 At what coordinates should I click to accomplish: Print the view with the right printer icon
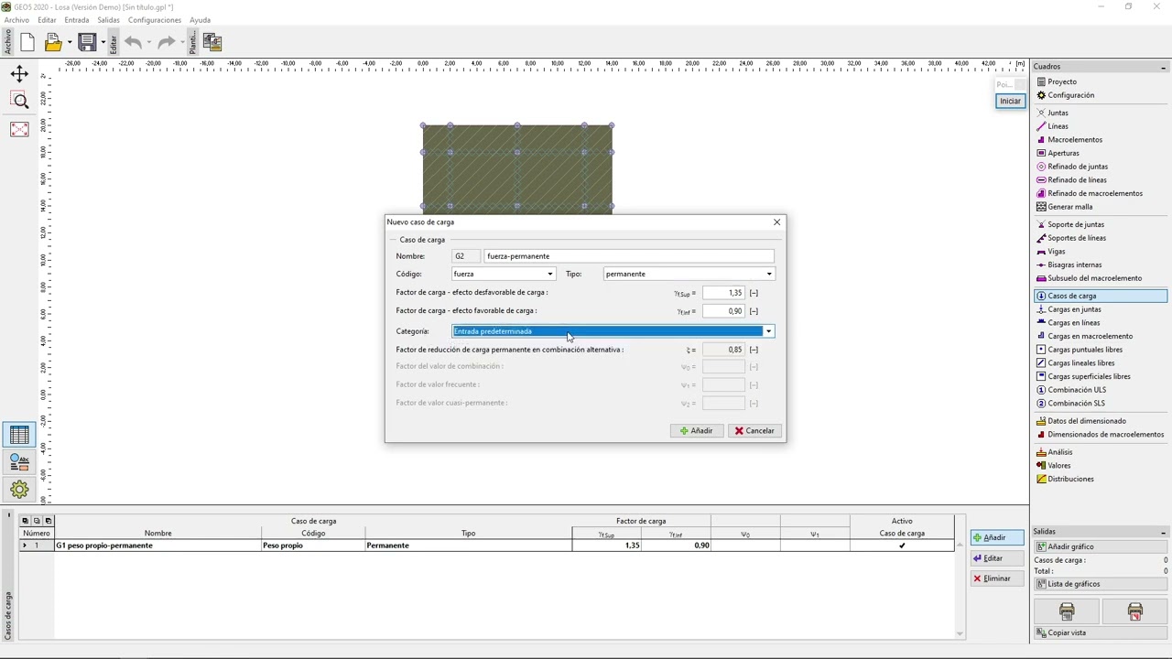coord(1134,611)
